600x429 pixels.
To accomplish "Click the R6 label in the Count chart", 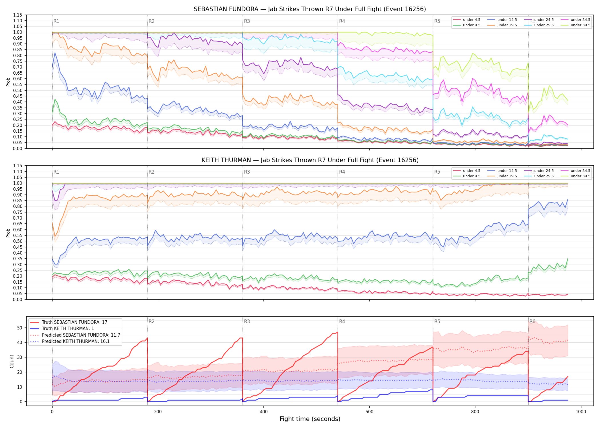I will pyautogui.click(x=532, y=321).
